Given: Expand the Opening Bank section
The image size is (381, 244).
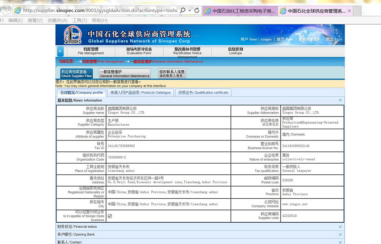Looking at the screenshot, I should [x=340, y=234].
